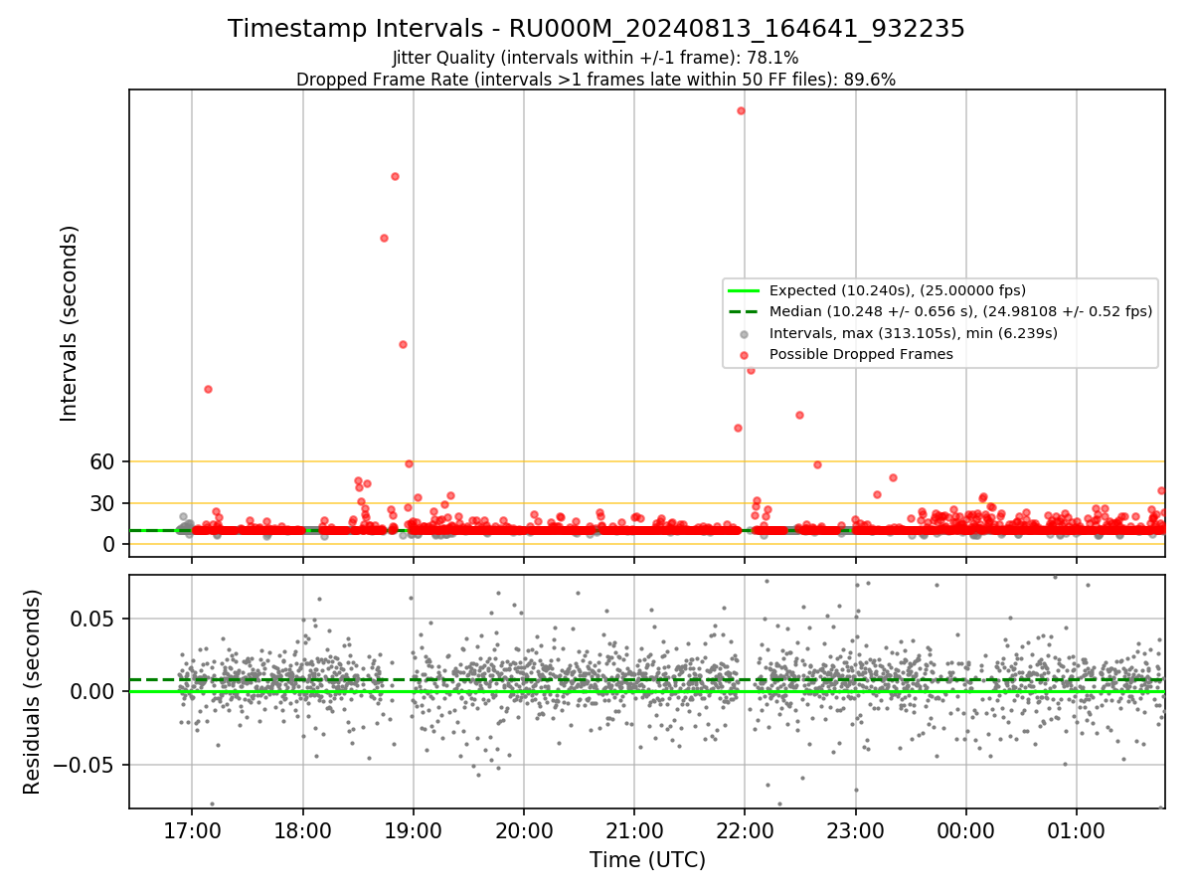The image size is (1193, 895).
Task: Click the plot title 'Timestamp Intervals - RU000M_20240813_164641_932235'
Action: pos(596,29)
